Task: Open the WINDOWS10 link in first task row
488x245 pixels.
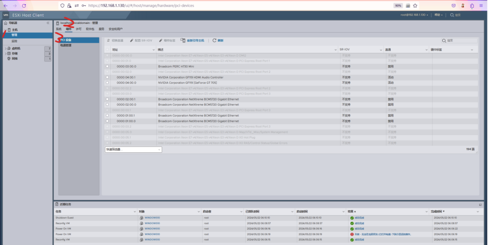Action: (152, 218)
